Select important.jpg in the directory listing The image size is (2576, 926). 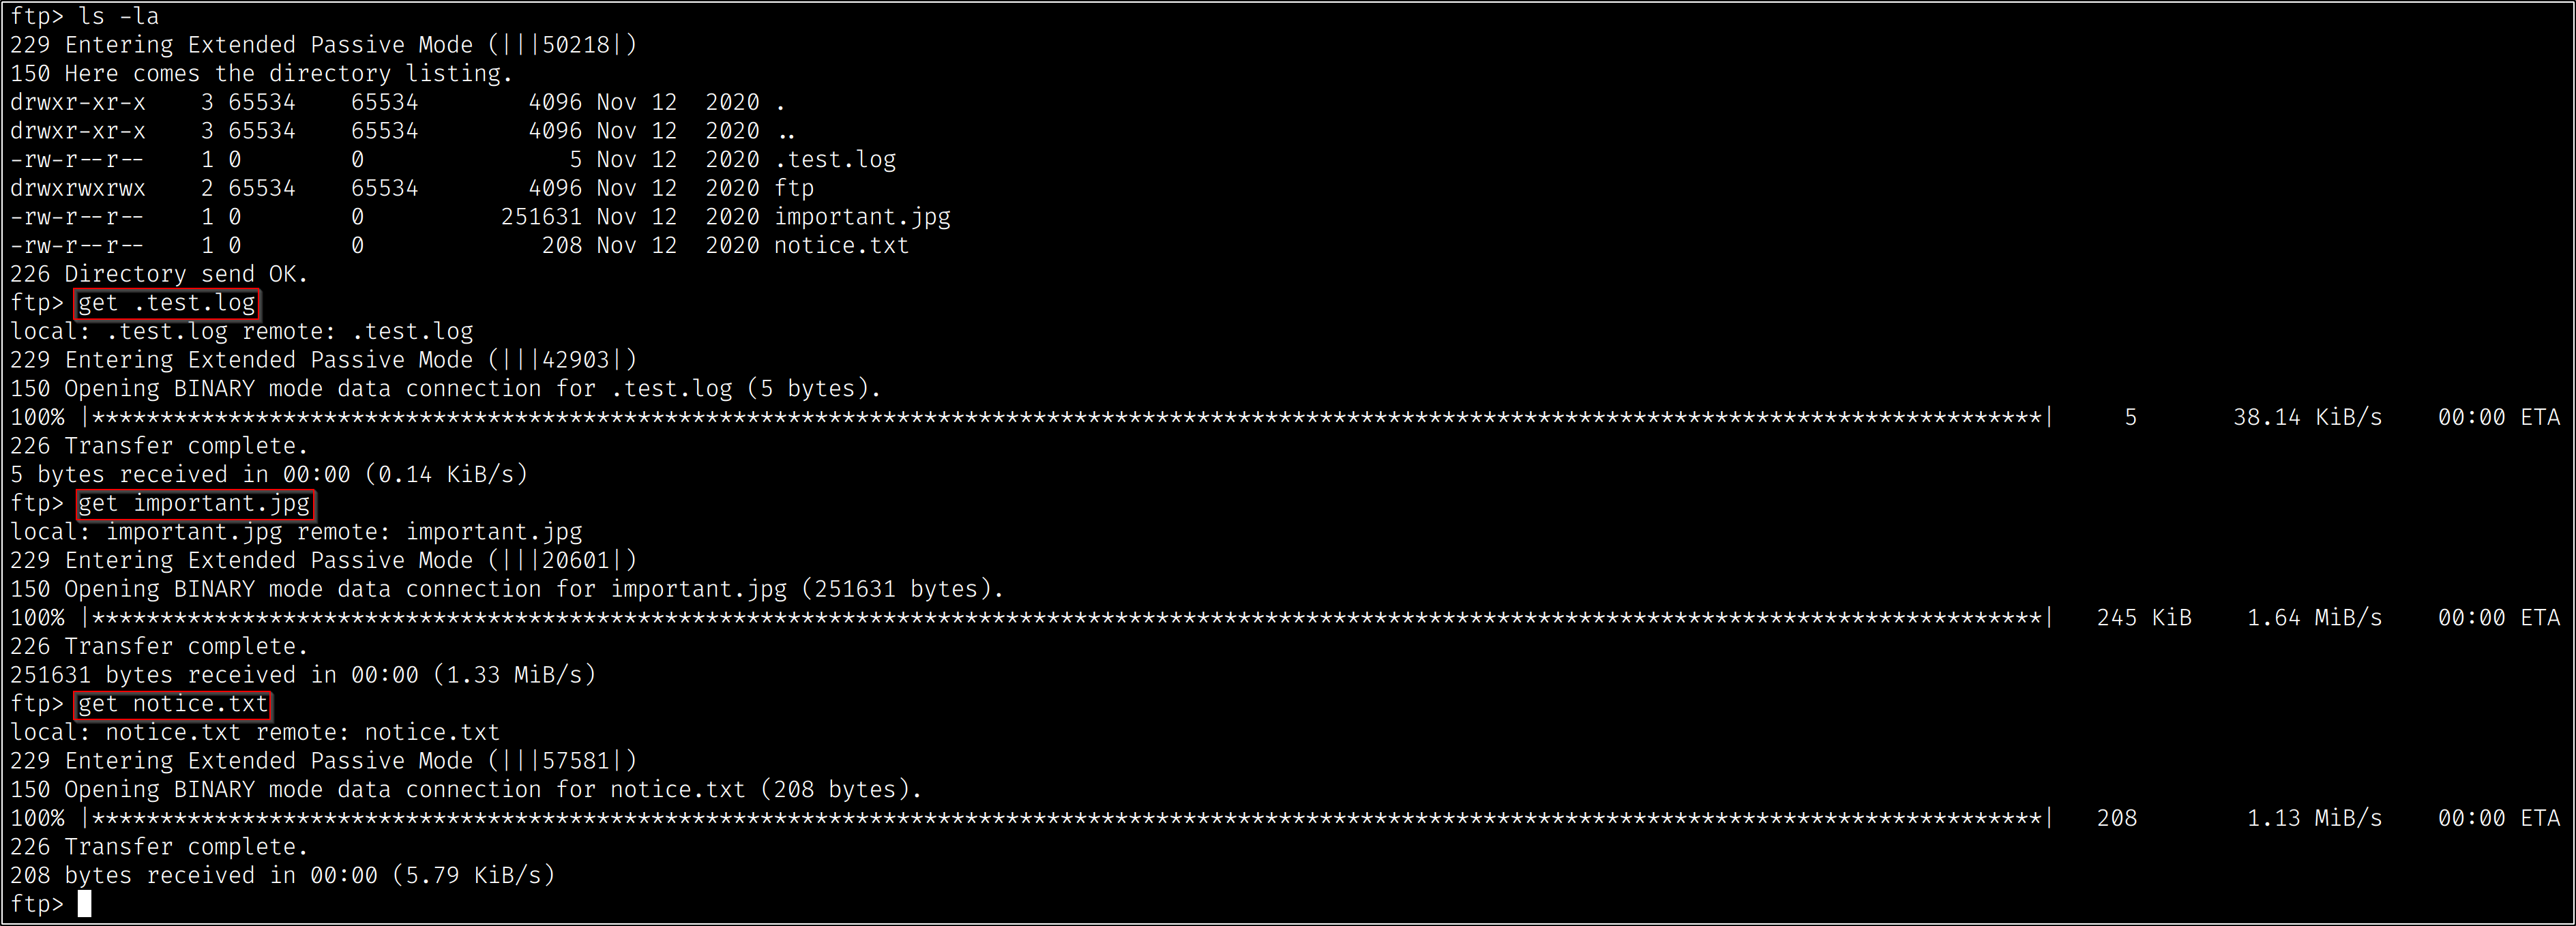coord(862,217)
